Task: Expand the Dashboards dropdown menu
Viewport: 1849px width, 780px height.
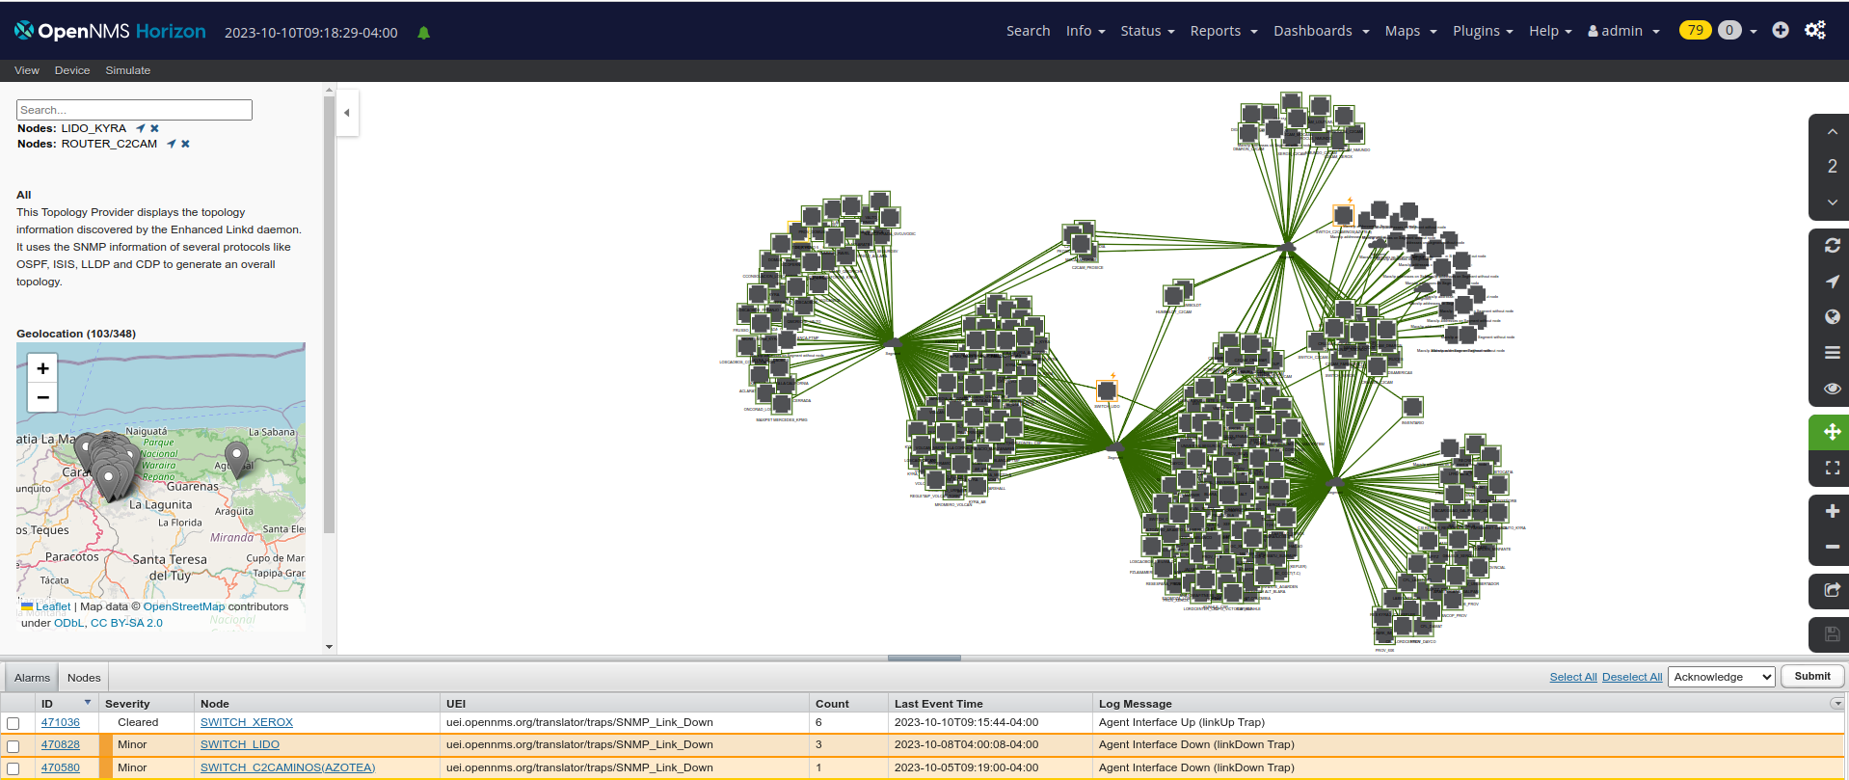Action: coord(1321,31)
